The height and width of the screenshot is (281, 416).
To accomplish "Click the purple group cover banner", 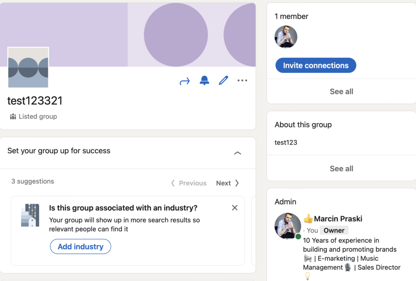I will pos(162,32).
